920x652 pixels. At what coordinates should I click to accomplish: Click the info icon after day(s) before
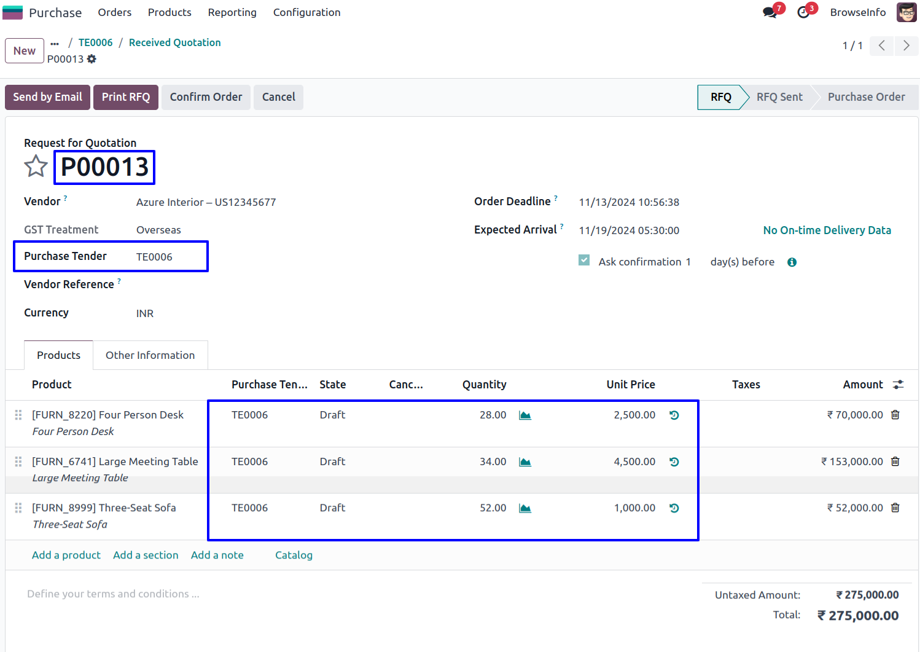[x=792, y=262]
